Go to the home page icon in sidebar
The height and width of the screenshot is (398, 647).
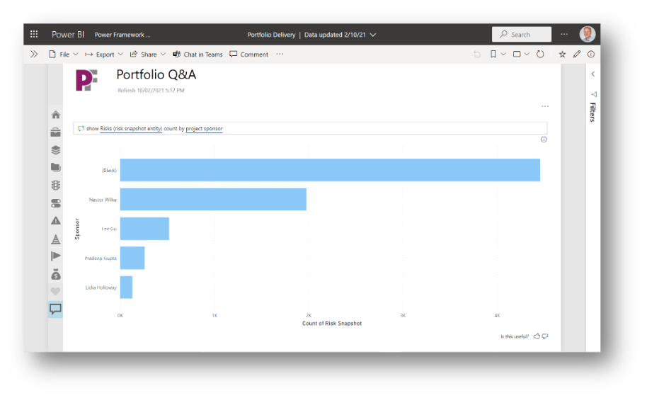(55, 115)
